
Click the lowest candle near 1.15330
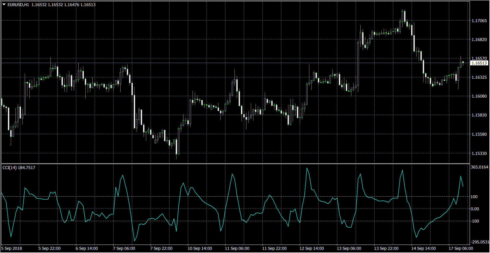click(177, 147)
